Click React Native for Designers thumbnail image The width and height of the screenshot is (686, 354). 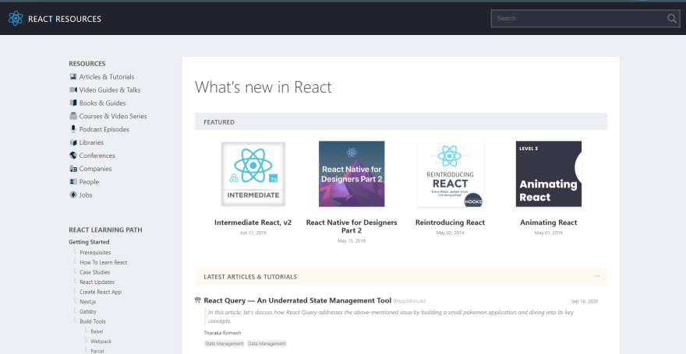[352, 173]
